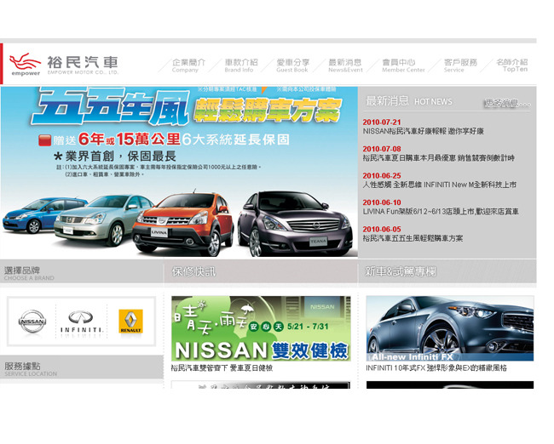Click 裕民汽車雙管齊下 愛車夏日健檢 caption

coord(222,368)
